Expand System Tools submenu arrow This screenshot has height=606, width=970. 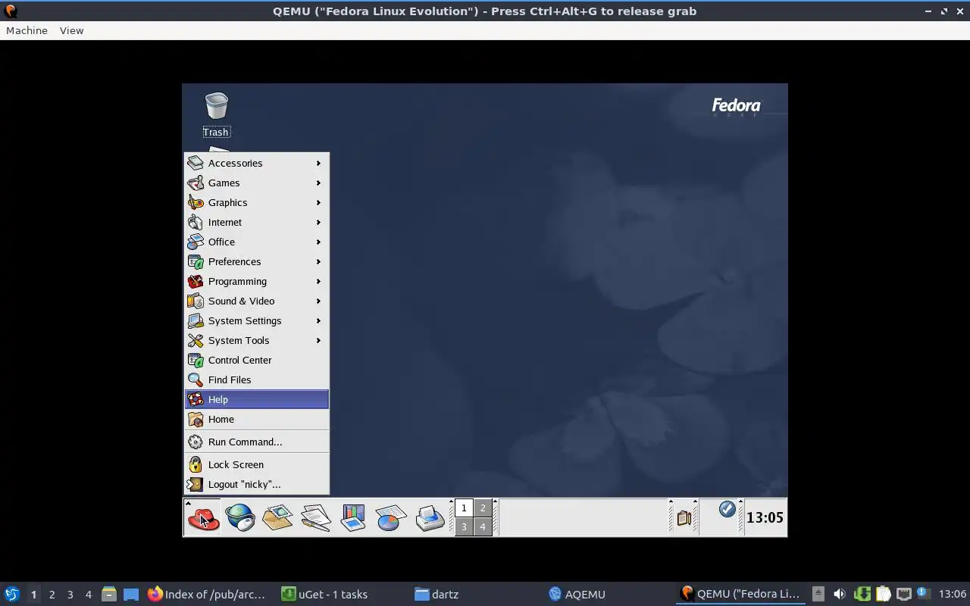pyautogui.click(x=318, y=340)
